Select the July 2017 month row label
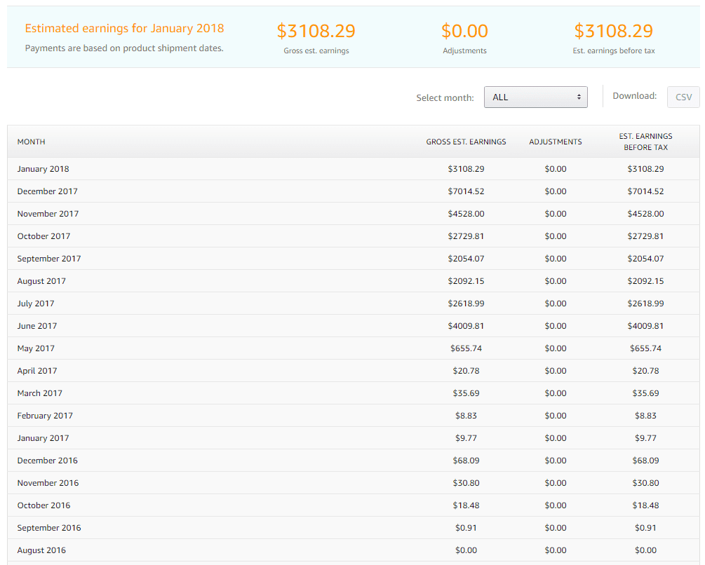This screenshot has height=565, width=705. (x=36, y=304)
